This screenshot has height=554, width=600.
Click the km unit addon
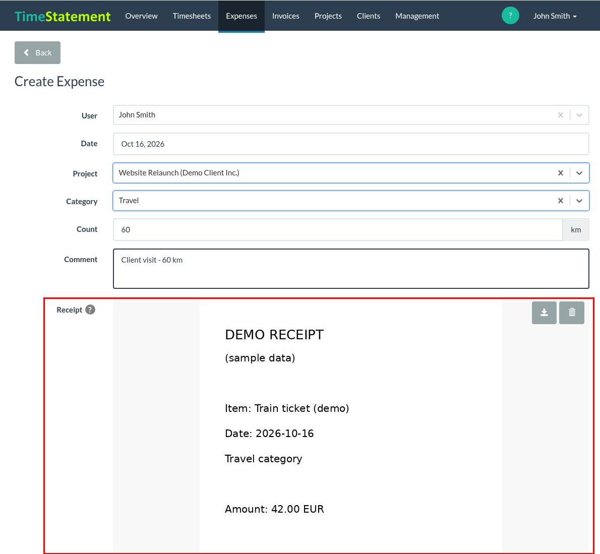pyautogui.click(x=576, y=229)
